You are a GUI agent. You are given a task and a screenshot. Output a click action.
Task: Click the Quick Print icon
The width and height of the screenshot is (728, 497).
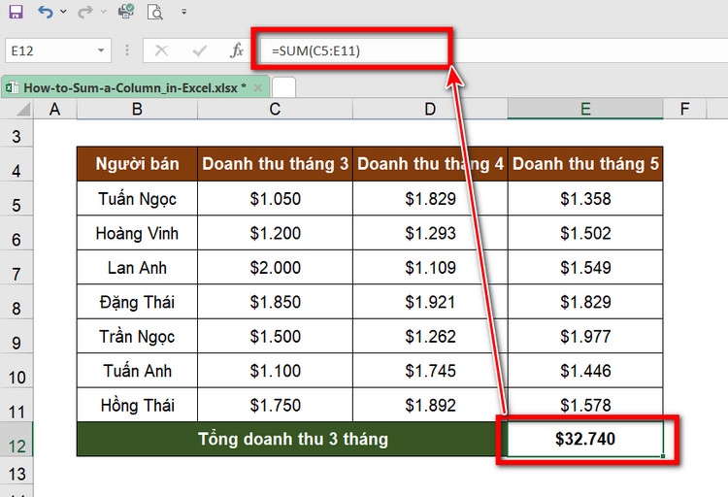click(126, 11)
